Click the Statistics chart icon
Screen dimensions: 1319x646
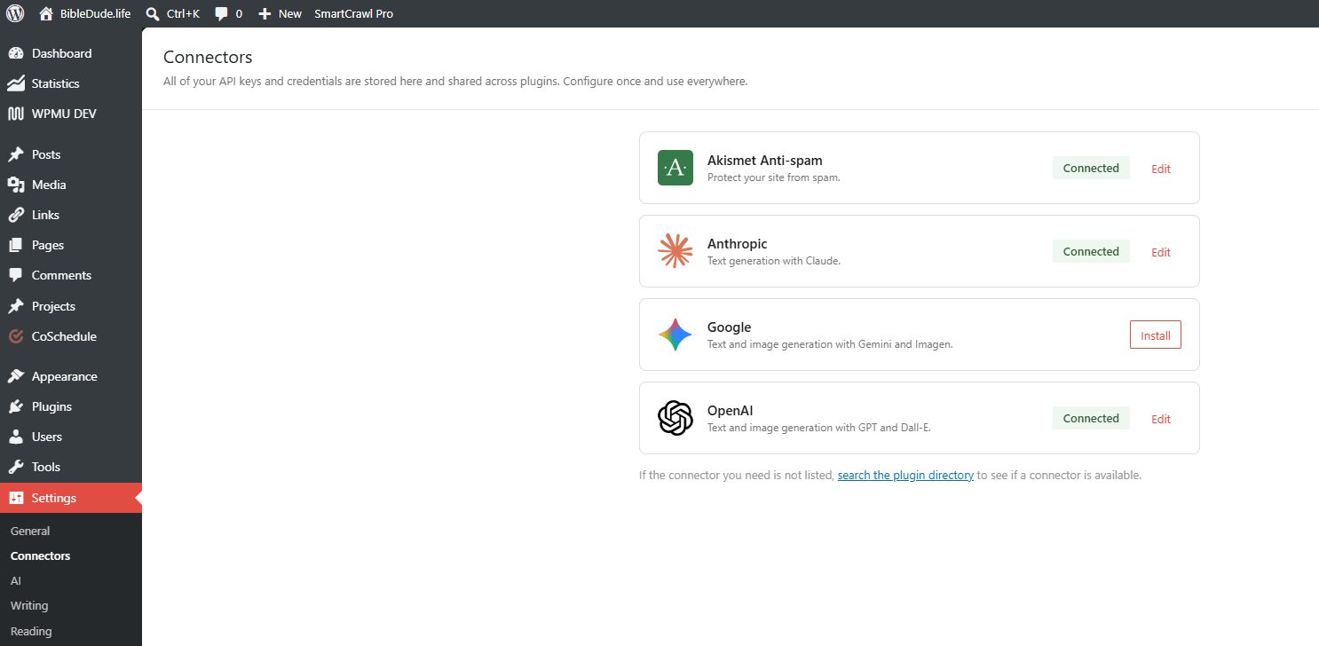(16, 83)
